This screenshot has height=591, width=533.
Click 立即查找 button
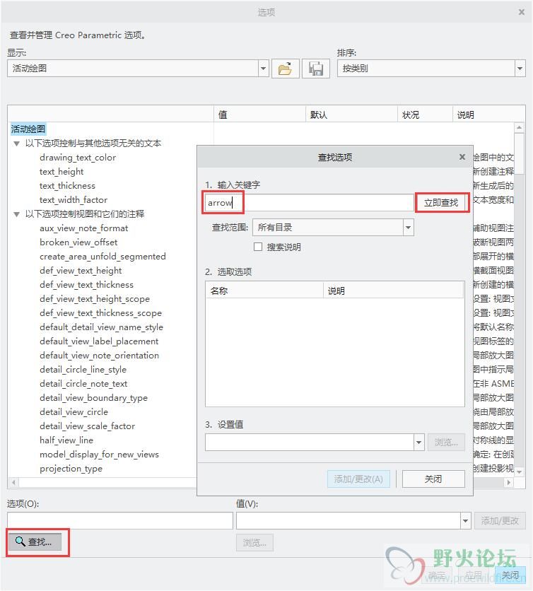[x=441, y=203]
